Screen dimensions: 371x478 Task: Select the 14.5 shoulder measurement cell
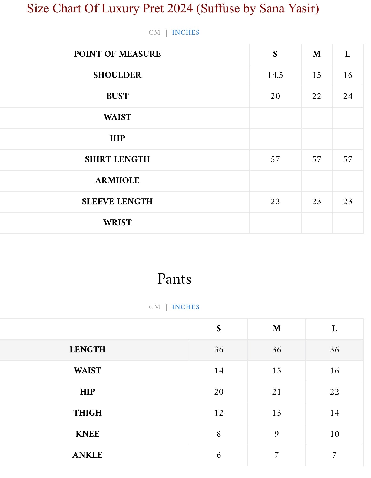click(x=275, y=75)
